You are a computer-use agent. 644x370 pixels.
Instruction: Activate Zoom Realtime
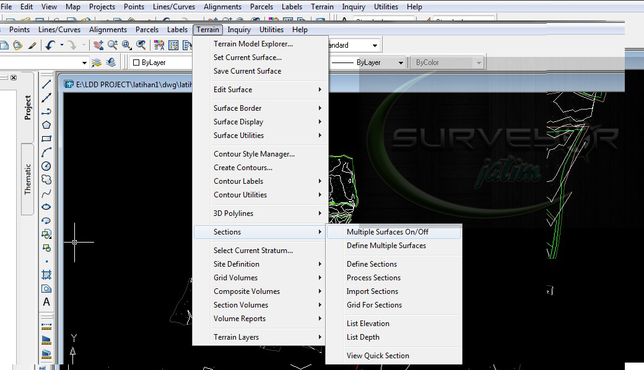coord(113,45)
